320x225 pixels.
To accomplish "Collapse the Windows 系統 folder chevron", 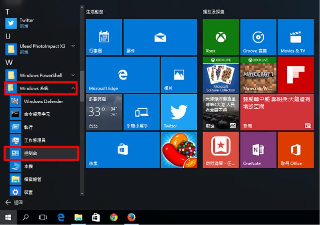I will (73, 88).
